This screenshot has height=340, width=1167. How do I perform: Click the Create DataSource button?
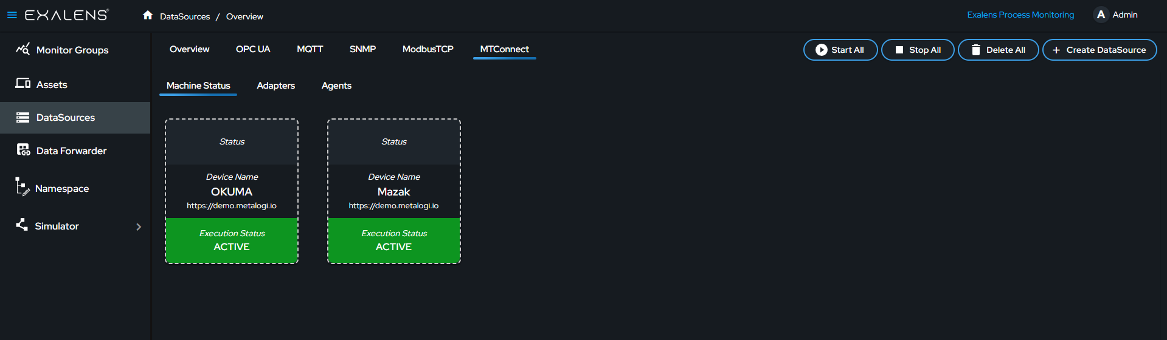[x=1099, y=50]
